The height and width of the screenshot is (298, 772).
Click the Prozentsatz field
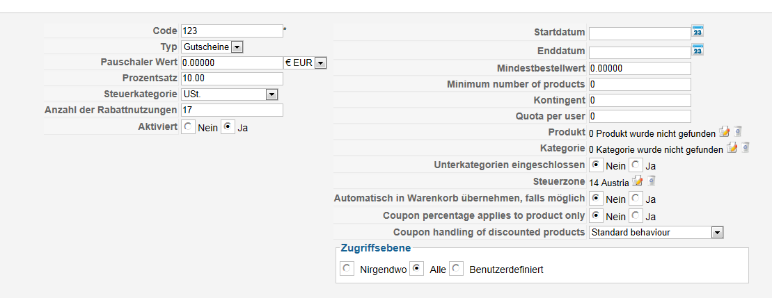point(231,78)
